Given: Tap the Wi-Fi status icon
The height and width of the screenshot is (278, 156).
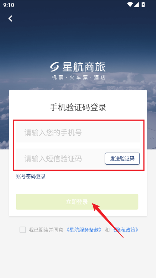Looking at the screenshot, I should (130, 5).
